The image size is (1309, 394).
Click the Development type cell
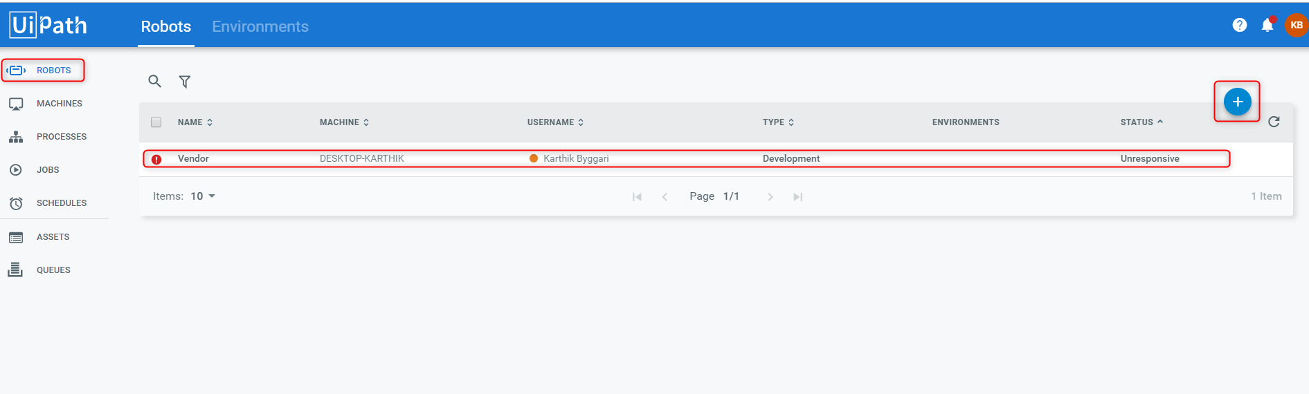tap(791, 158)
